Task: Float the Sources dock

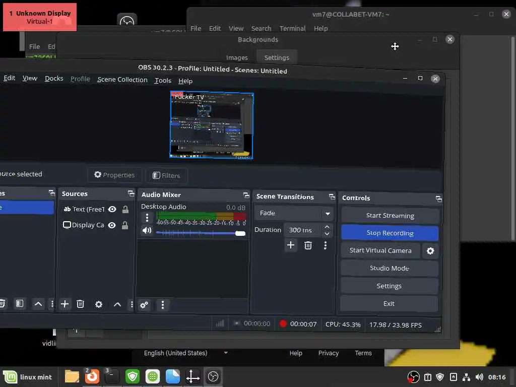Action: coord(131,193)
